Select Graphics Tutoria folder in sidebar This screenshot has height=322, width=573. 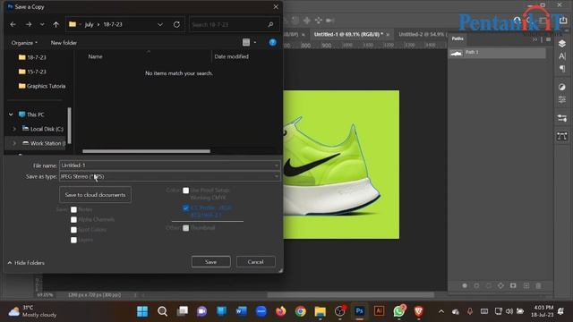point(42,86)
